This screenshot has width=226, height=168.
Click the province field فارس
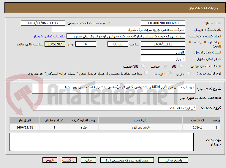(x=163, y=52)
